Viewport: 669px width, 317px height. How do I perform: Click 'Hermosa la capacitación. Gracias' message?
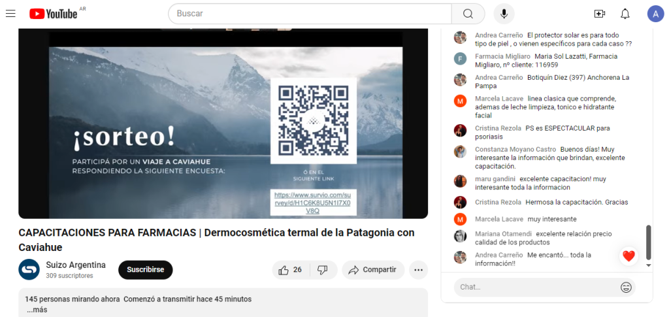coord(577,202)
